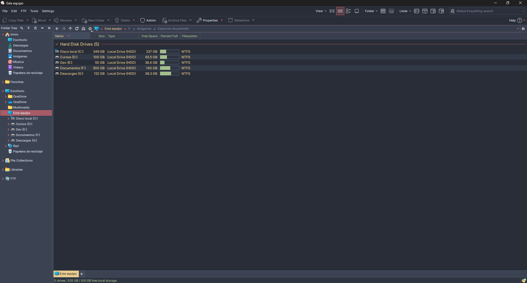
Task: Open the Tools menu
Action: tap(34, 11)
